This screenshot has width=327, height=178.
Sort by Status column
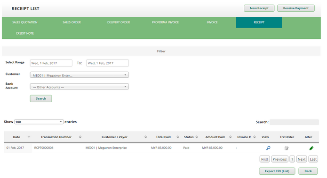197,137
